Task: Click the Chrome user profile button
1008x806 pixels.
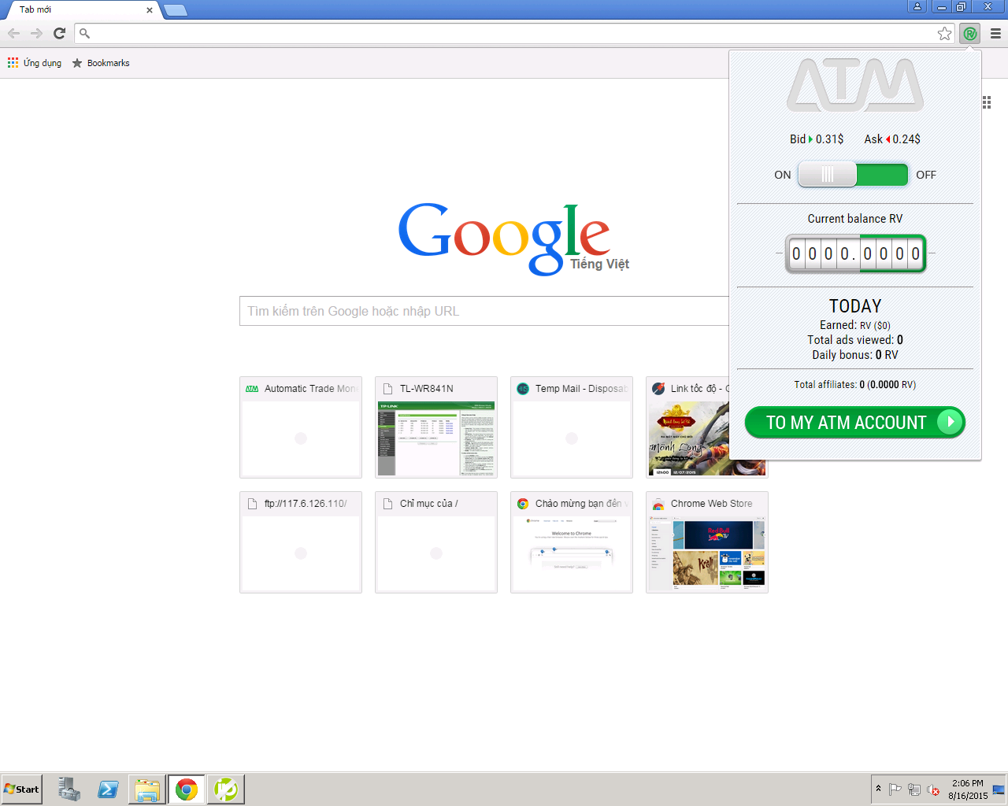Action: (x=917, y=6)
